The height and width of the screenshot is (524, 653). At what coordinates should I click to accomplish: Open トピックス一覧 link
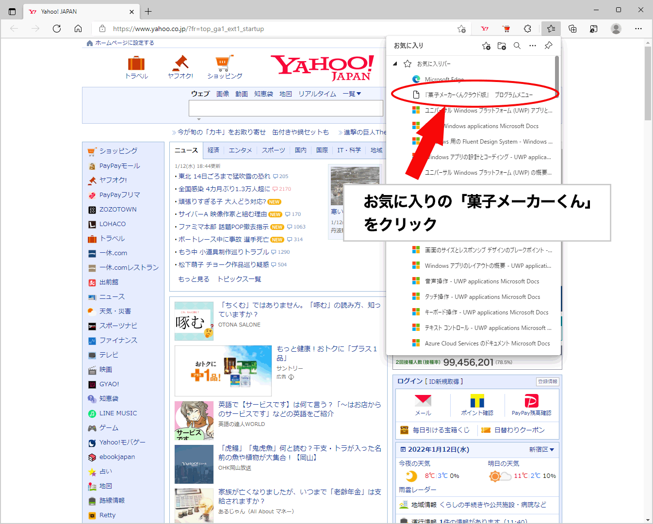tap(239, 279)
